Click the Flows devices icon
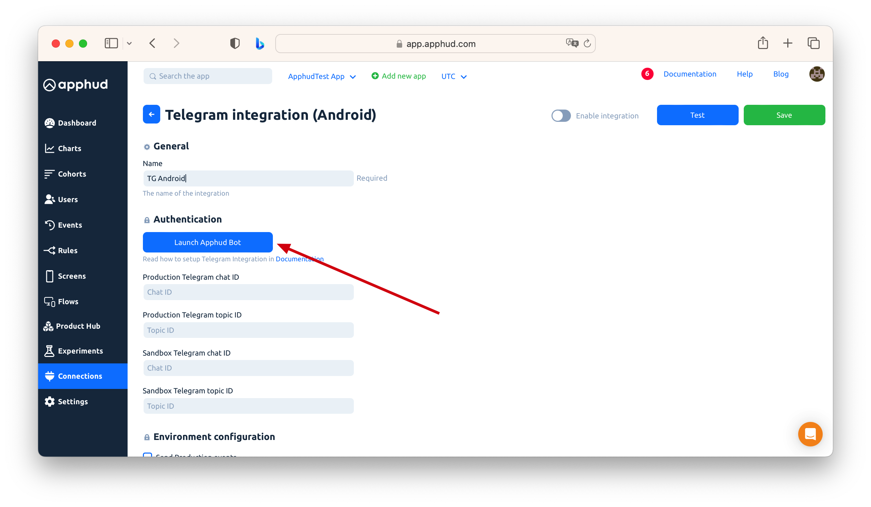Image resolution: width=871 pixels, height=507 pixels. (49, 302)
